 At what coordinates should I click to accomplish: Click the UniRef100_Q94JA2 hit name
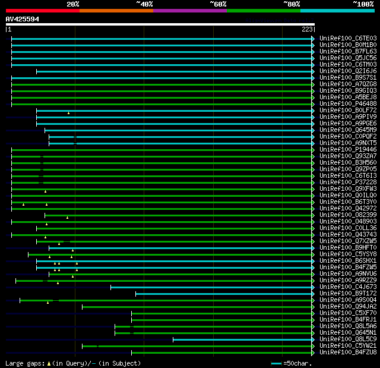tap(348, 307)
